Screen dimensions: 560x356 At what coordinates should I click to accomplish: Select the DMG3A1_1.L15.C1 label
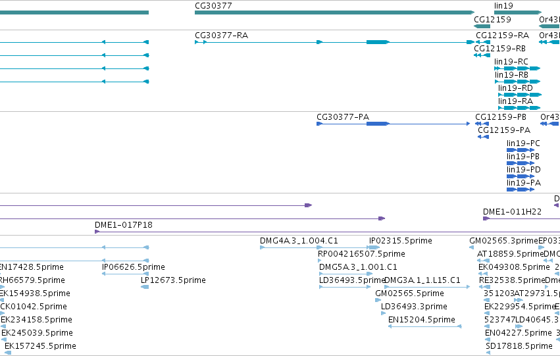[422, 280]
